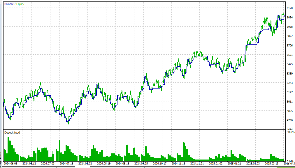Select the 6170 value on the price axis

click(x=290, y=8)
